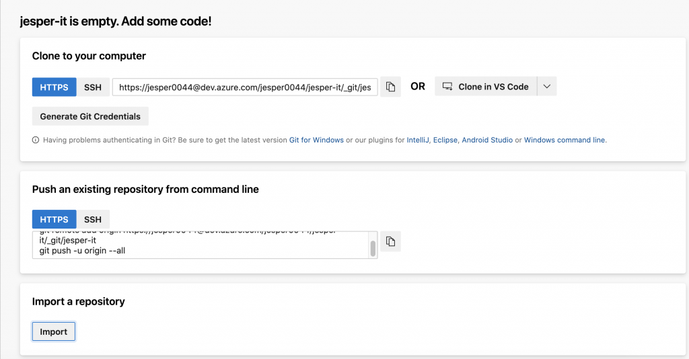Click the 'Import a repository' heading
This screenshot has height=359, width=689.
click(78, 301)
